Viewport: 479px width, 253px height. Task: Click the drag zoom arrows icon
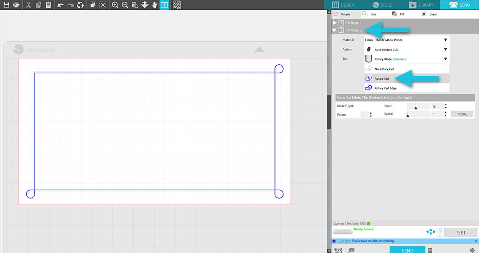pos(145,5)
